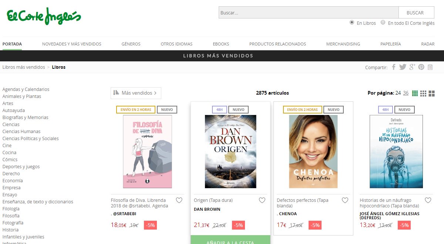The height and width of the screenshot is (244, 444).
Task: Open Dan Brown Origen book cover
Action: click(x=231, y=152)
